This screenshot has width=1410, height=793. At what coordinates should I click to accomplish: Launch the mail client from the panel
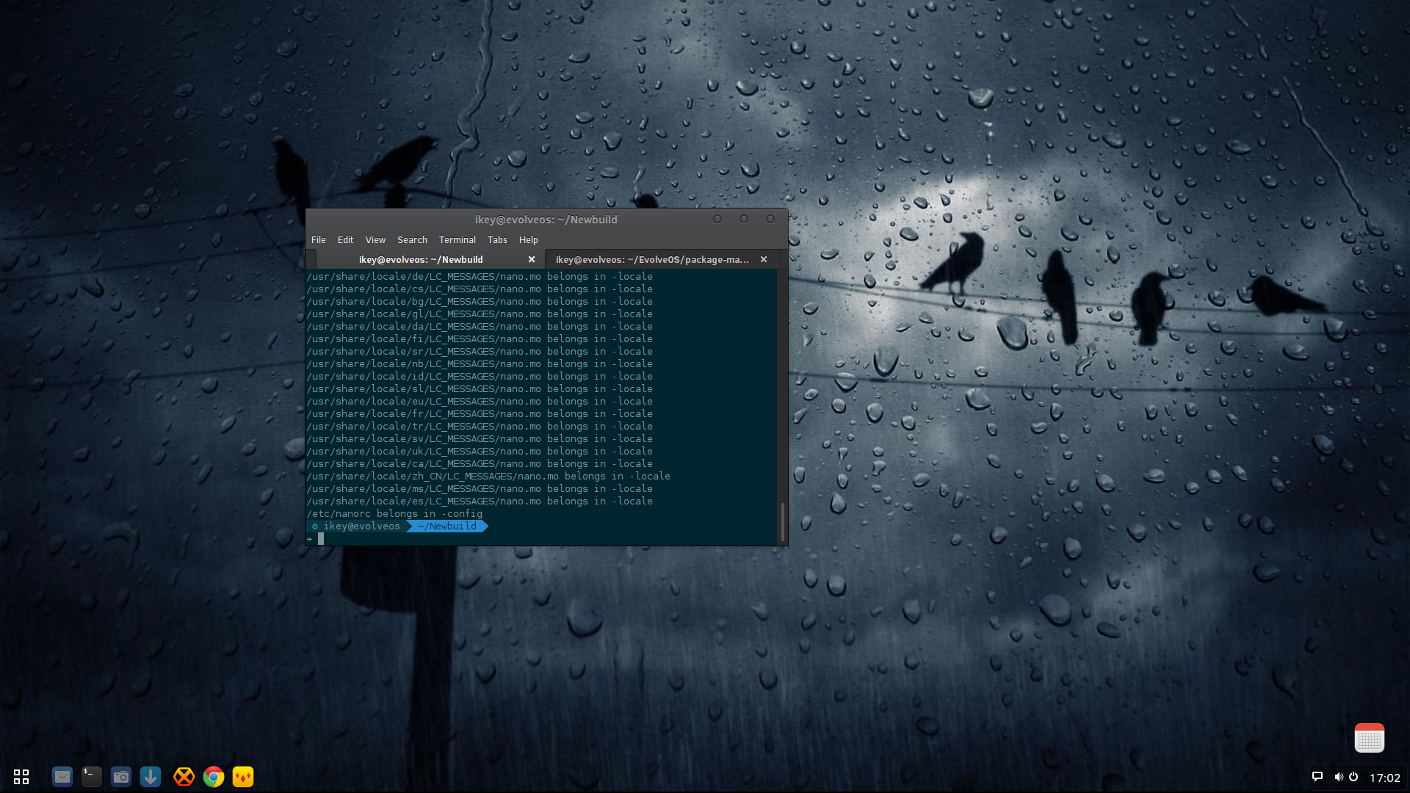point(62,777)
